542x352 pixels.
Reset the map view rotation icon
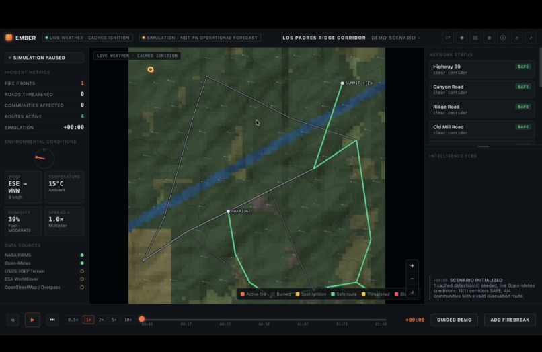click(x=412, y=292)
